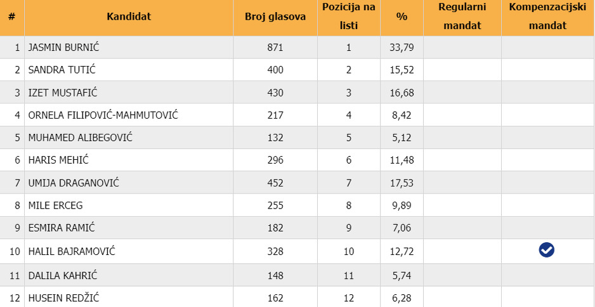Image resolution: width=595 pixels, height=307 pixels.
Task: Click the Pozicija na listi header
Action: (348, 17)
